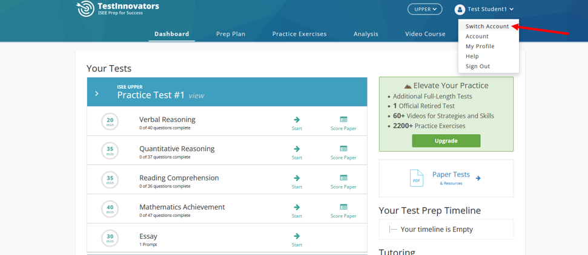Click the user avatar icon
This screenshot has height=255, width=588.
click(460, 9)
